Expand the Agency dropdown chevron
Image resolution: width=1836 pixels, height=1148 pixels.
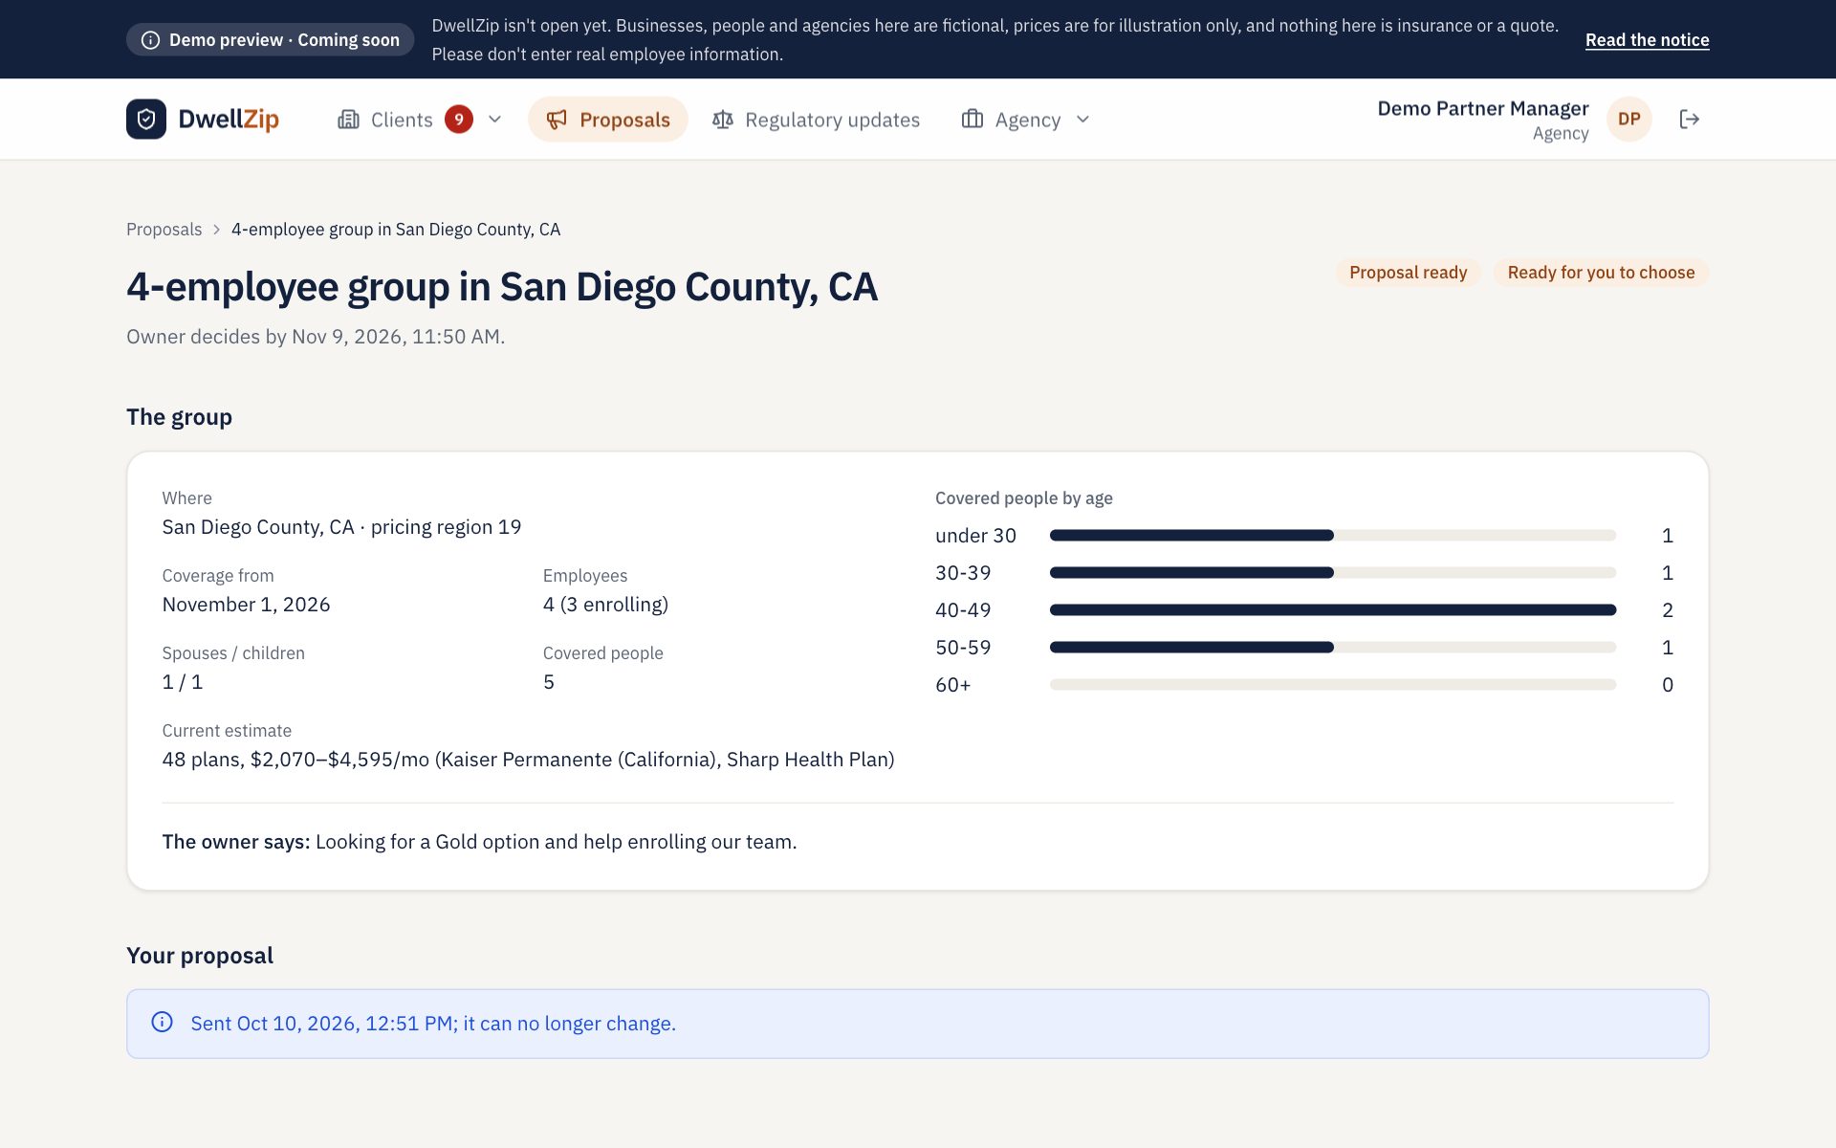(1083, 120)
